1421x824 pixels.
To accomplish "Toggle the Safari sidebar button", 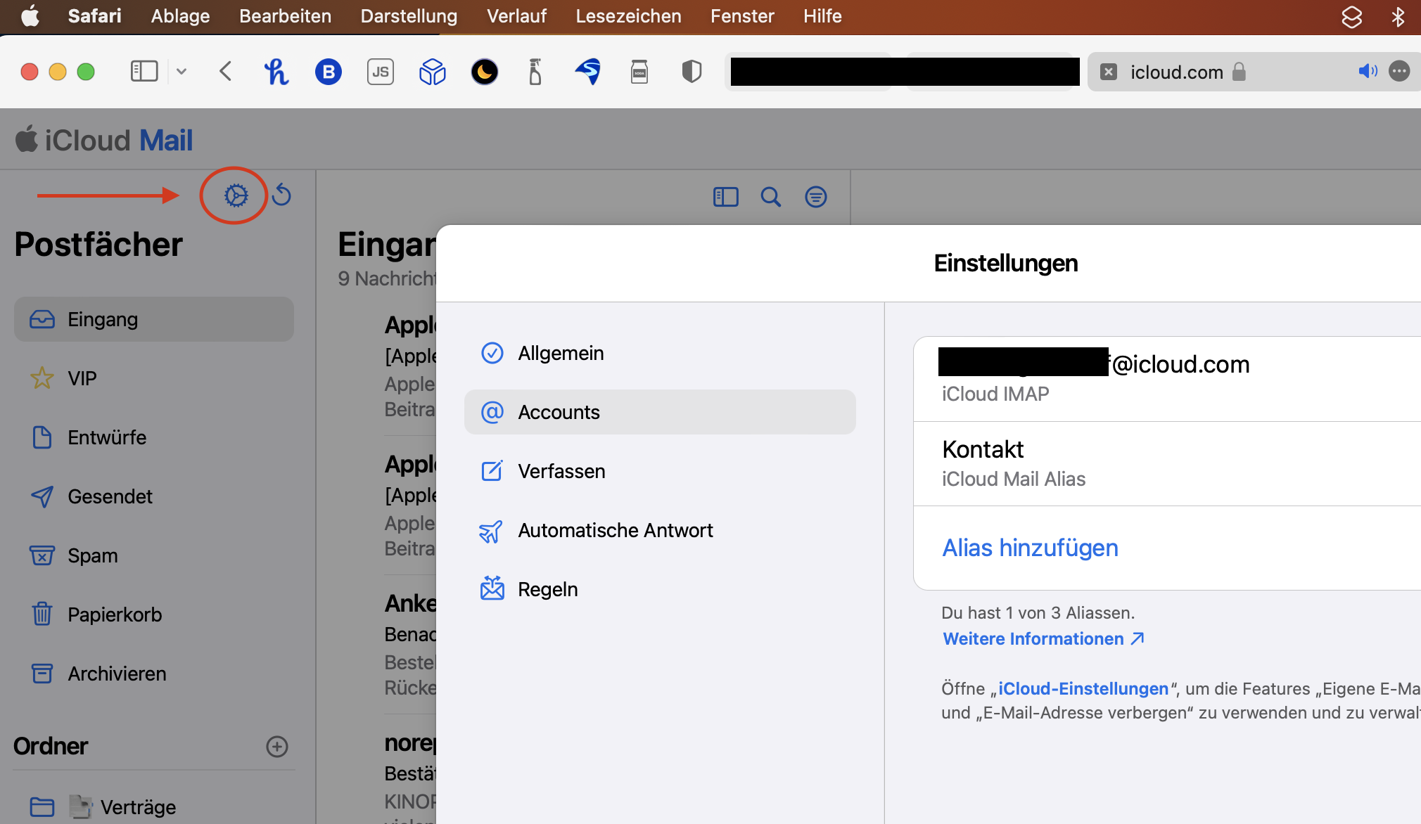I will click(144, 72).
